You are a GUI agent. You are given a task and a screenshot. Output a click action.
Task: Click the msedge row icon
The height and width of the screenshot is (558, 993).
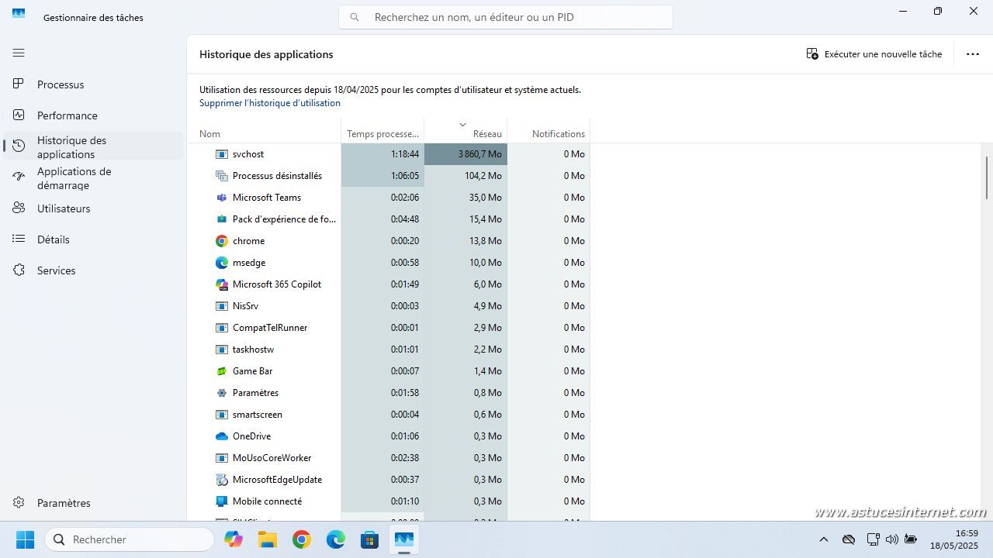pyautogui.click(x=222, y=263)
